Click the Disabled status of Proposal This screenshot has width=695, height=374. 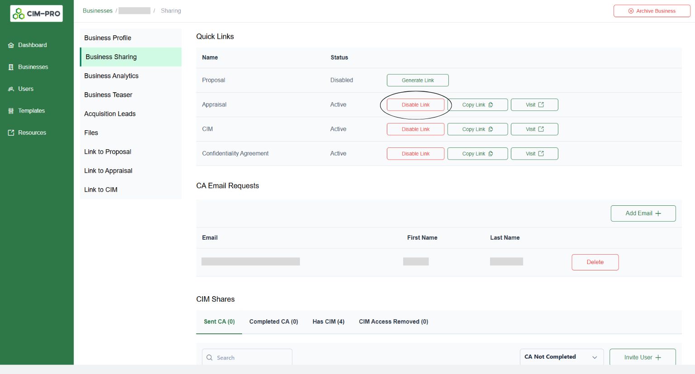click(342, 80)
